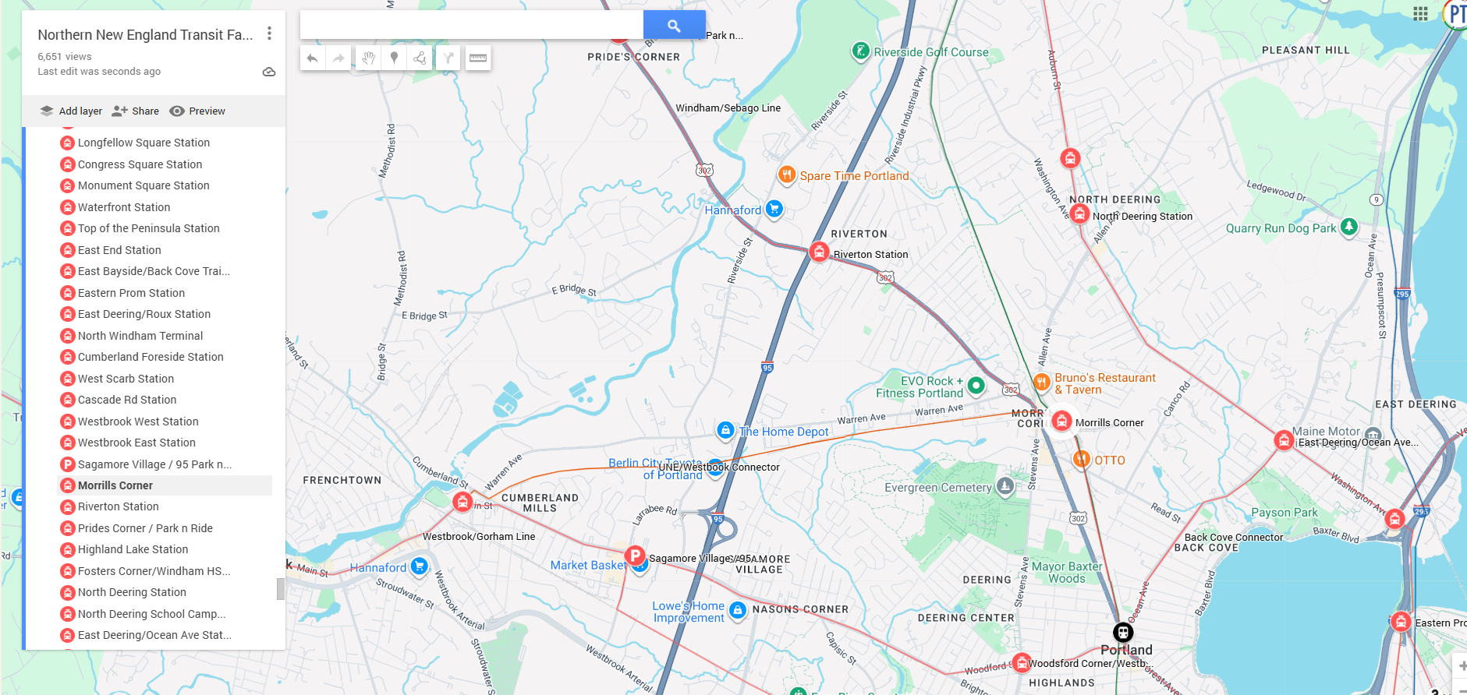Select the Measure distances ruler tool
The image size is (1467, 695).
(x=478, y=58)
